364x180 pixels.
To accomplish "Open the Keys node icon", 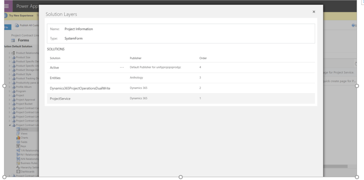I will click(x=18, y=146).
